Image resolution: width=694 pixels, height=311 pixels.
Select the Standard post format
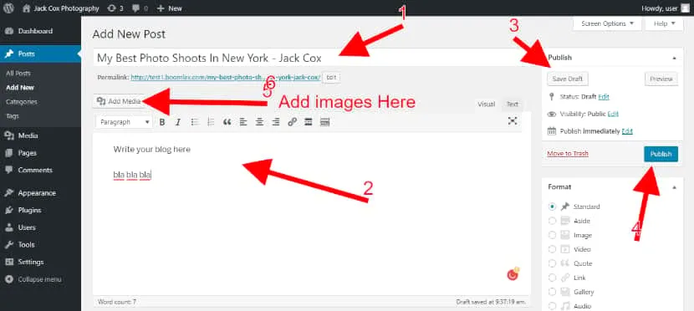coord(552,206)
